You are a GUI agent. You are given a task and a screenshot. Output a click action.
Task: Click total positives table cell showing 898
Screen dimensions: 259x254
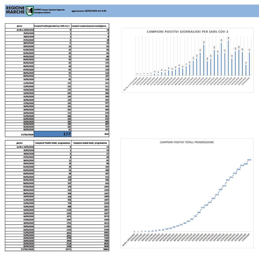53,207
